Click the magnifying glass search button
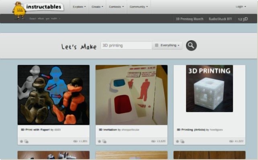 coord(191,46)
